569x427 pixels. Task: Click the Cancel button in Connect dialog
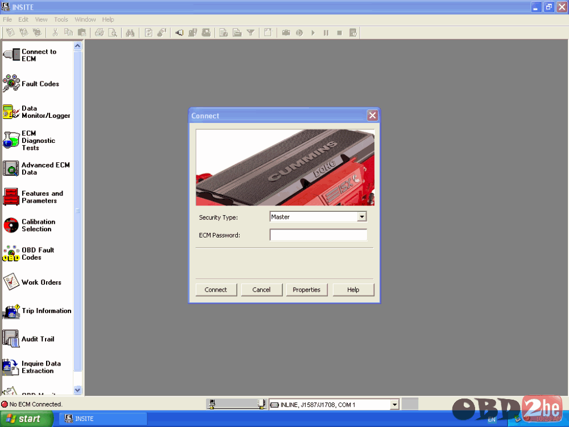click(261, 290)
